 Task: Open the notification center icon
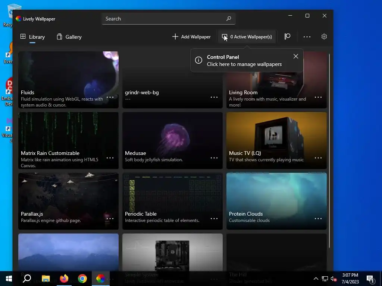[x=370, y=279]
